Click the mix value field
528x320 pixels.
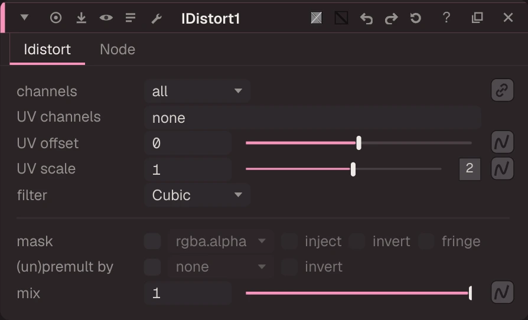(x=188, y=293)
